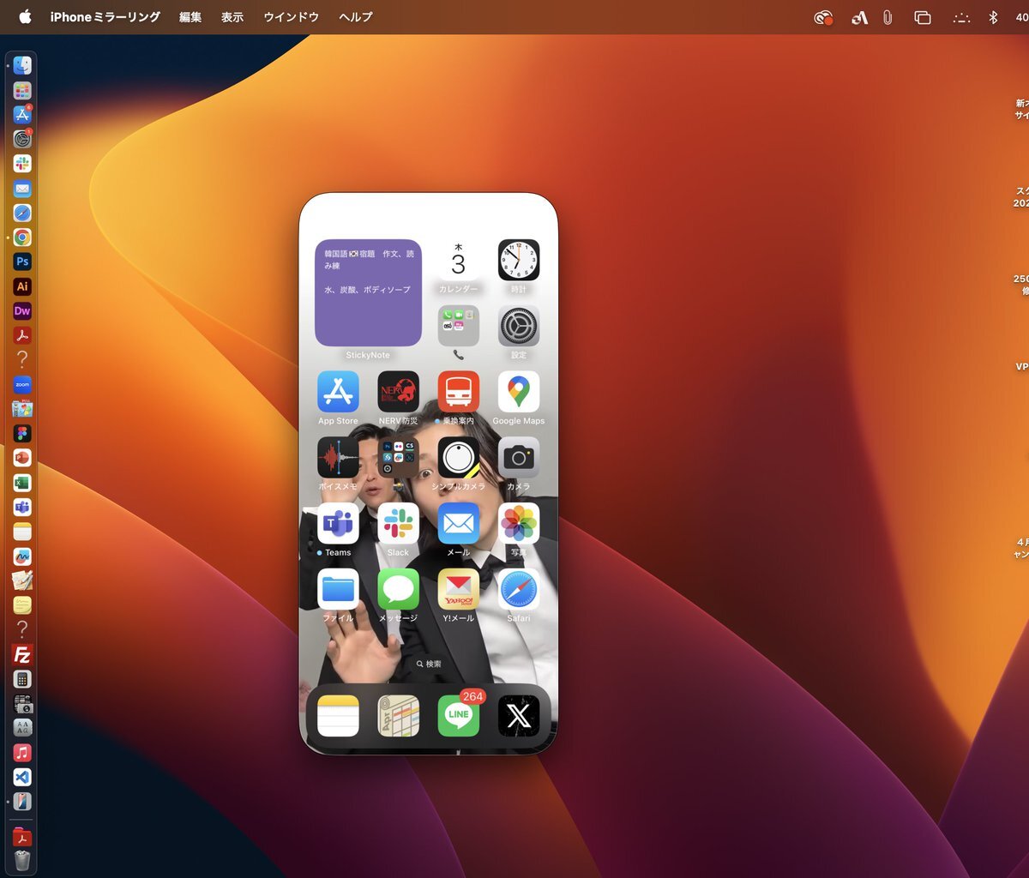Launch Visual Studio Code from the Mac Dock
The image size is (1029, 878).
point(22,777)
